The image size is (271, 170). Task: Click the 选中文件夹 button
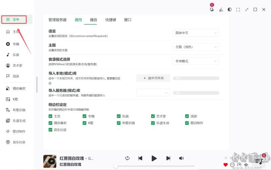[x=153, y=78]
